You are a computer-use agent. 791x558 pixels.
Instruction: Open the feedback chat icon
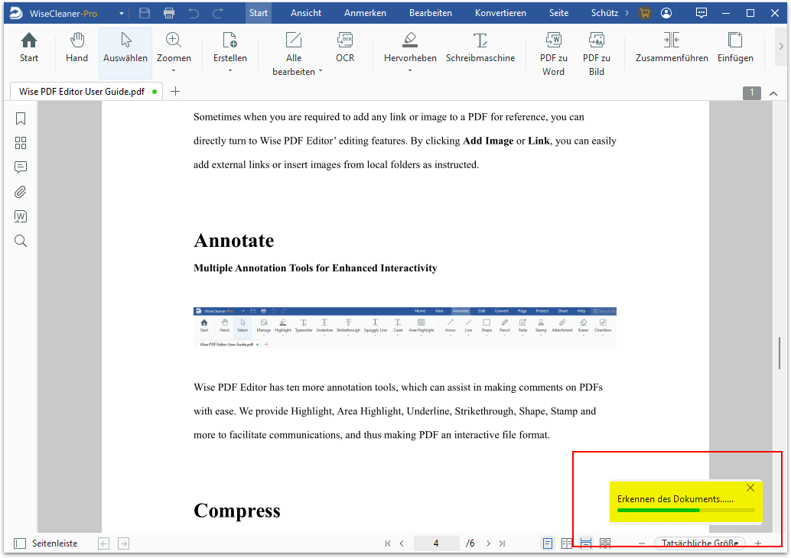coord(701,13)
